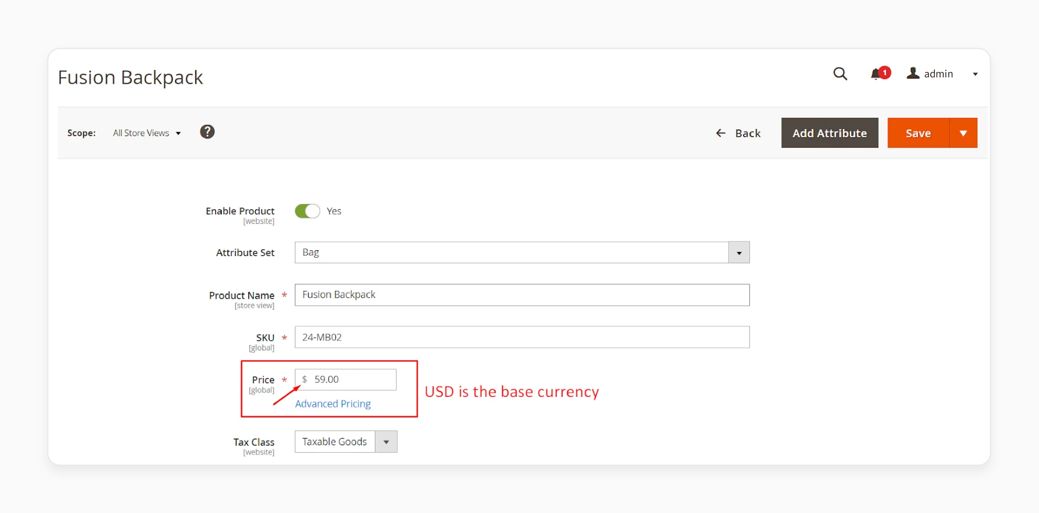Open the admin search magnifier icon
The height and width of the screenshot is (513, 1039).
tap(840, 74)
